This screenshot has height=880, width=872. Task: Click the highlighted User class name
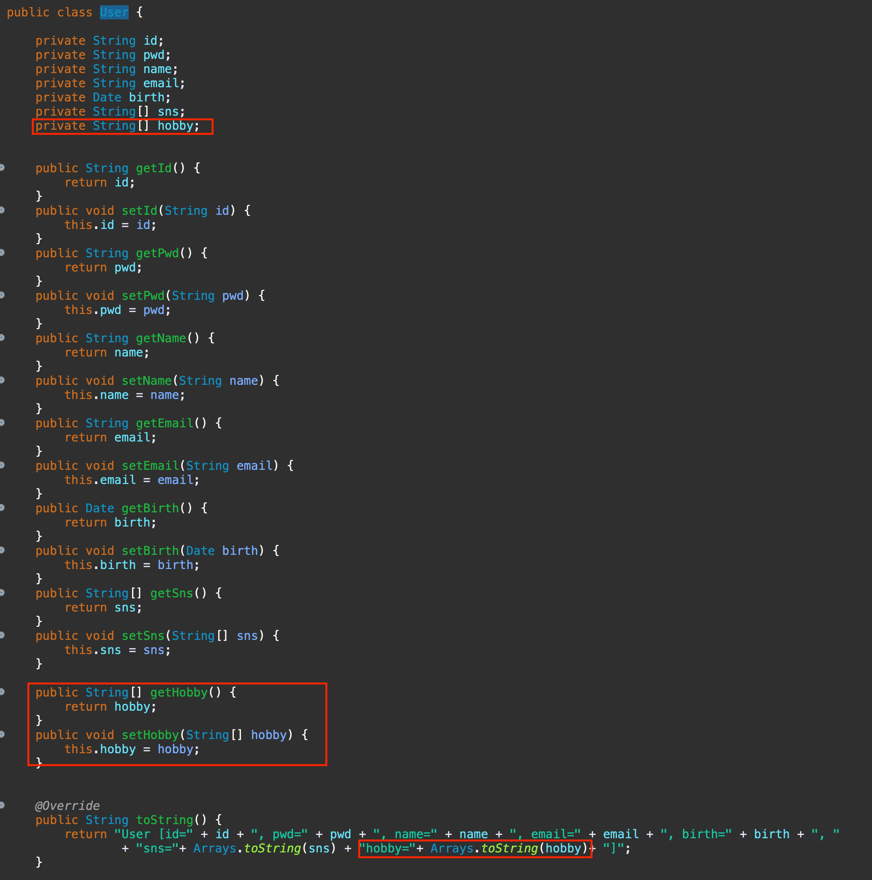pos(114,12)
